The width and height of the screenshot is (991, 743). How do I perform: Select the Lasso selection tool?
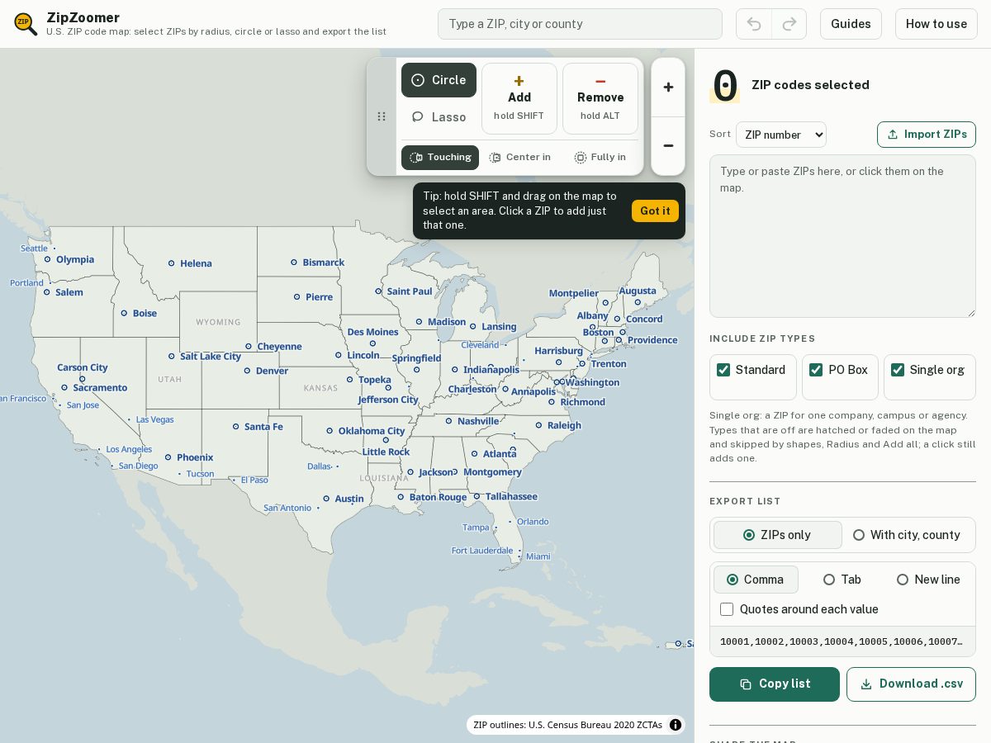pyautogui.click(x=439, y=117)
